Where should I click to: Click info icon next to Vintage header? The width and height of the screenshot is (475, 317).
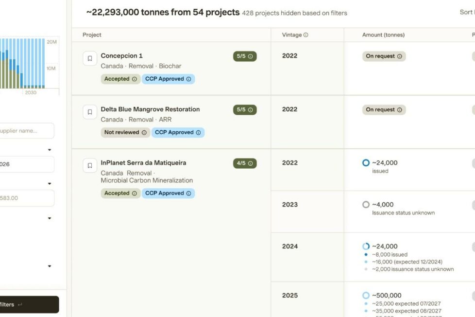coord(306,35)
